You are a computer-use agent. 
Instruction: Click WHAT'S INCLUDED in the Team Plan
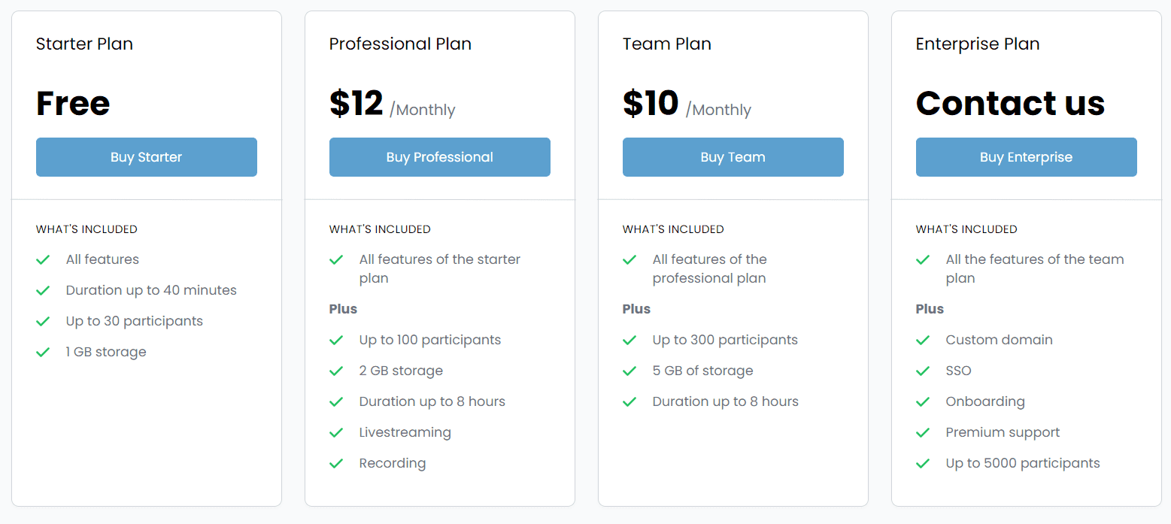pyautogui.click(x=673, y=229)
